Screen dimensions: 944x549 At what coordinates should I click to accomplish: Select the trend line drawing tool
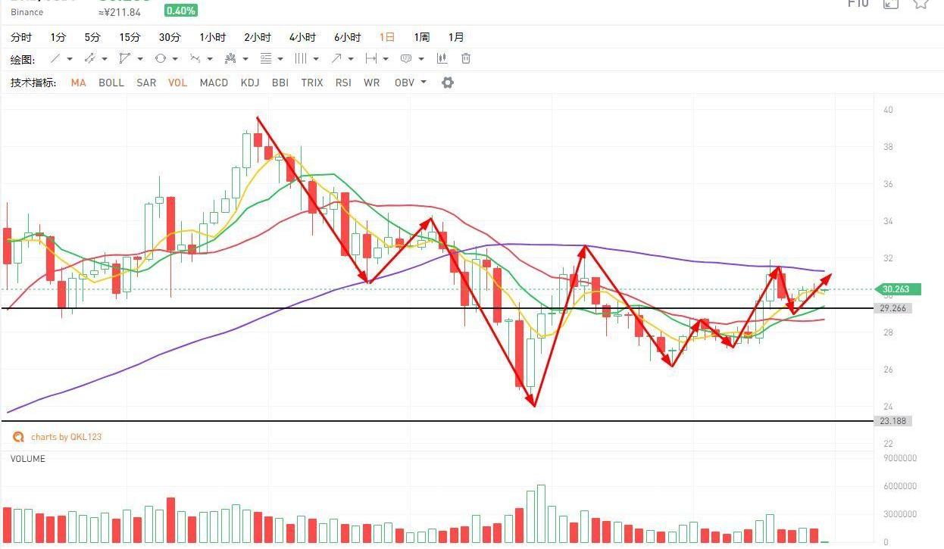(55, 59)
